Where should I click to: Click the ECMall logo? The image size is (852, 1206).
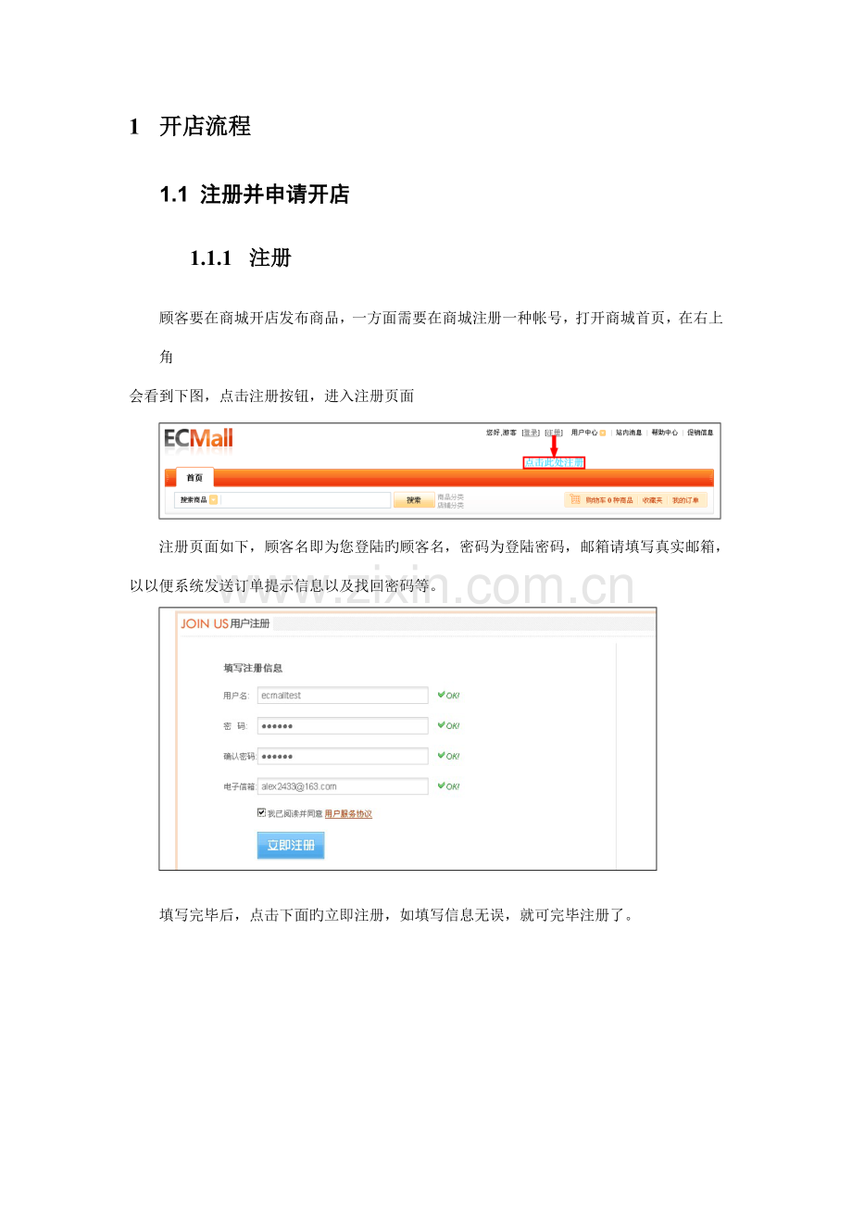(x=199, y=438)
